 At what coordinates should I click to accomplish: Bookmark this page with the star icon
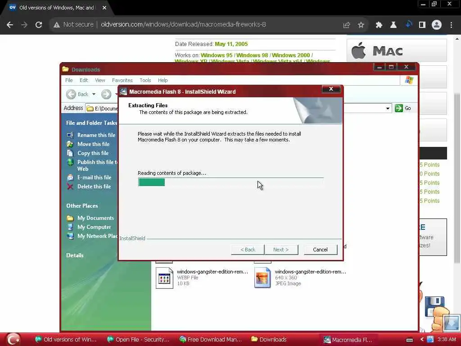(361, 25)
